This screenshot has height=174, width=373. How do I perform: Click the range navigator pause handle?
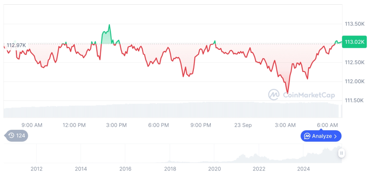click(x=342, y=153)
